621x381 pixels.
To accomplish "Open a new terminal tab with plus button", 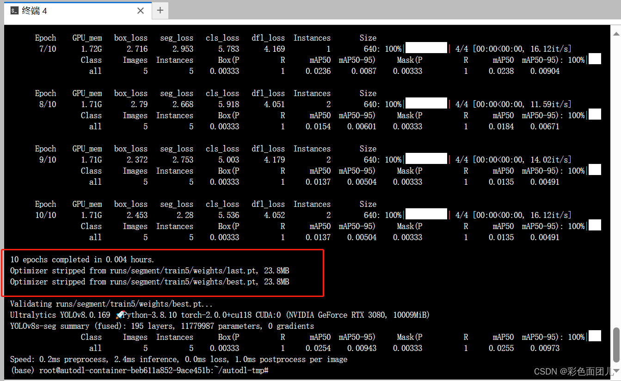I will pyautogui.click(x=160, y=10).
